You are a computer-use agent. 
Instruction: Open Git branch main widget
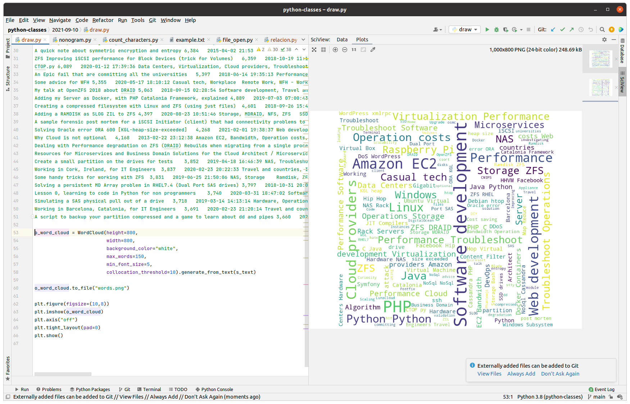pos(597,396)
